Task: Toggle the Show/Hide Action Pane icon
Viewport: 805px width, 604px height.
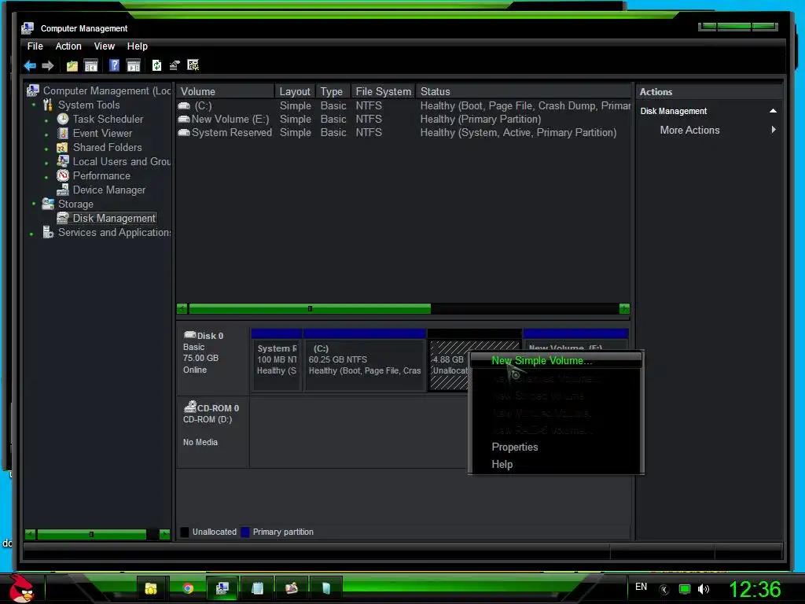Action: (x=134, y=66)
